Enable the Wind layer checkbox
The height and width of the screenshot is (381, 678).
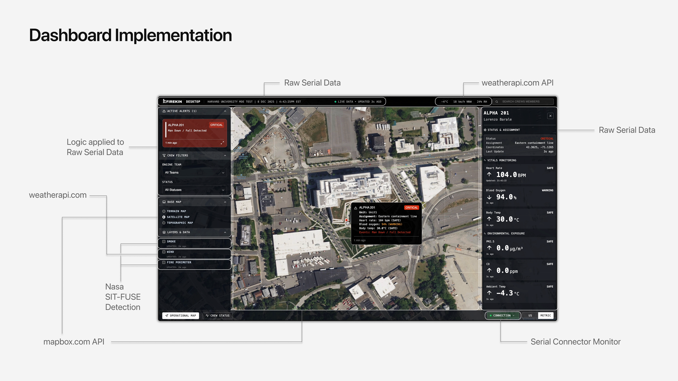tap(164, 252)
